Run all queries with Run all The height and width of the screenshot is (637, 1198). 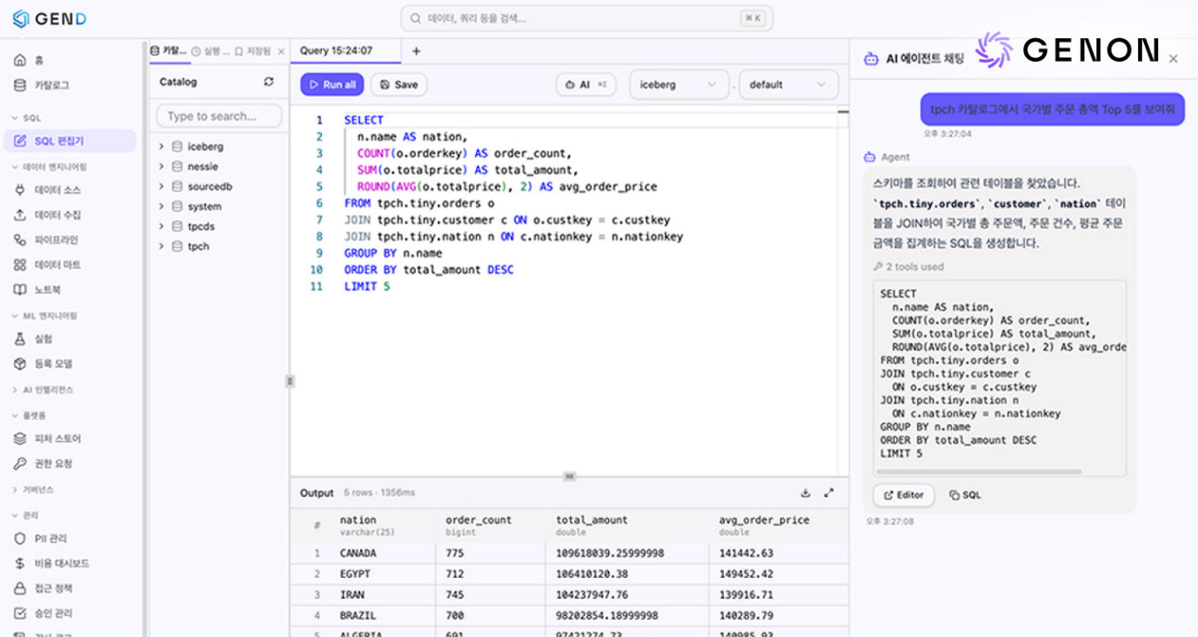[332, 84]
